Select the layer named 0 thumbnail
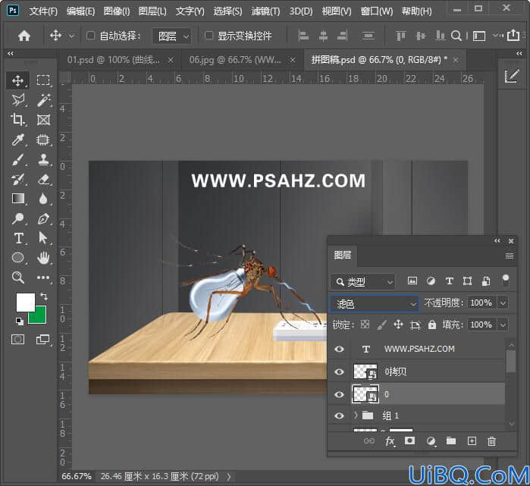 [365, 394]
